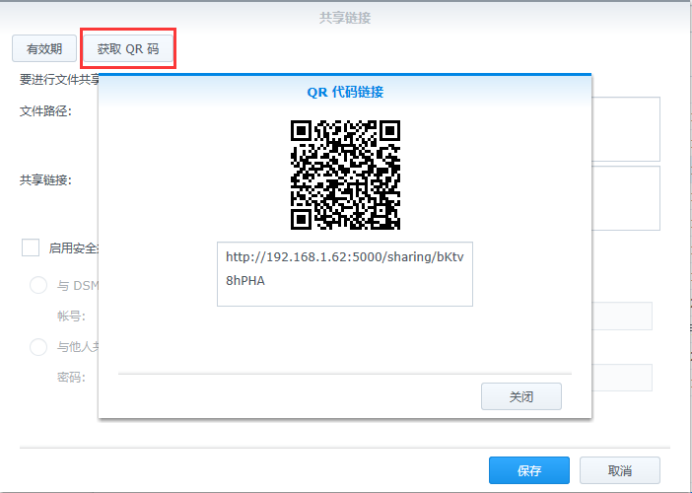The image size is (692, 493).
Task: Click the 密码 label
Action: click(71, 378)
